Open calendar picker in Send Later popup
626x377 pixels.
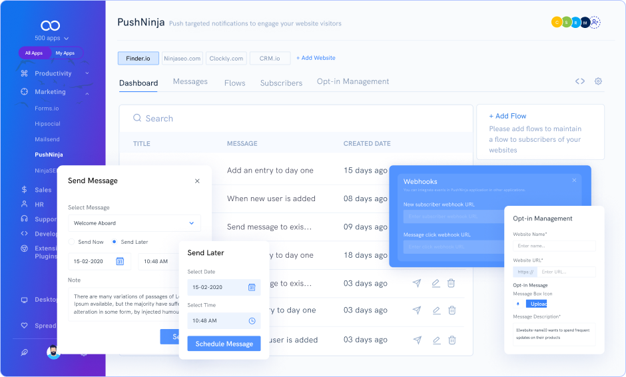point(252,287)
